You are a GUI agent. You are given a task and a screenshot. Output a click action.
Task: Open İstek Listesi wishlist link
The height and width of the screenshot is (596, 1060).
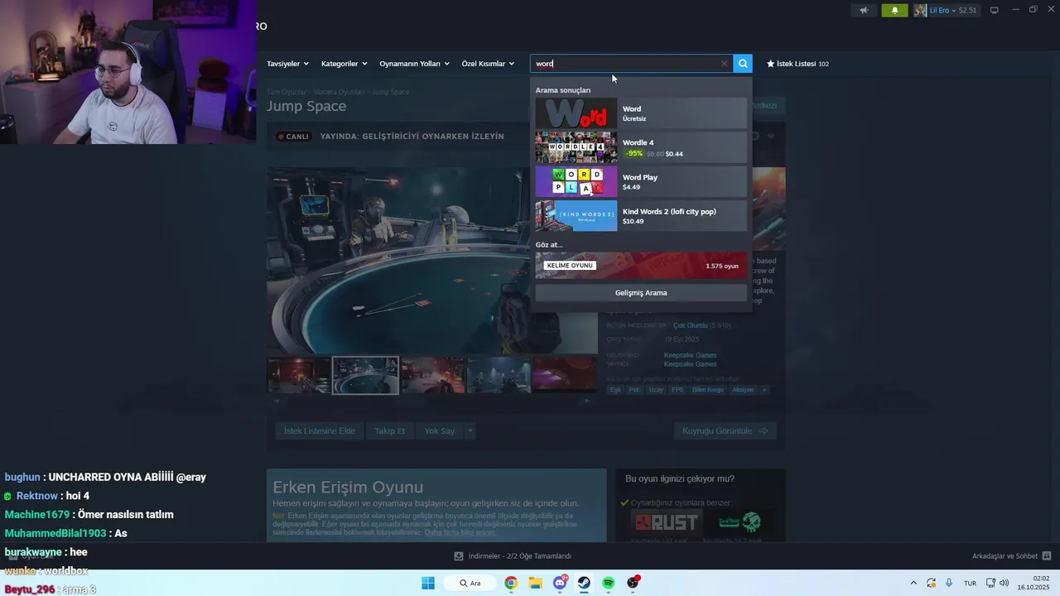click(x=797, y=64)
